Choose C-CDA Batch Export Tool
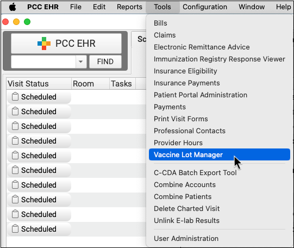Viewport: 294px width, 248px height. click(x=195, y=172)
